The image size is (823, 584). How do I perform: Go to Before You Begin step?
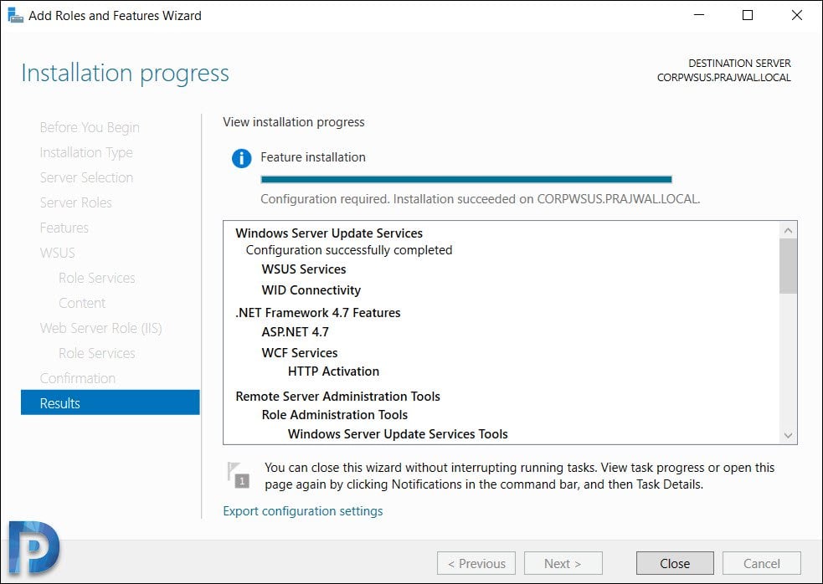[90, 127]
